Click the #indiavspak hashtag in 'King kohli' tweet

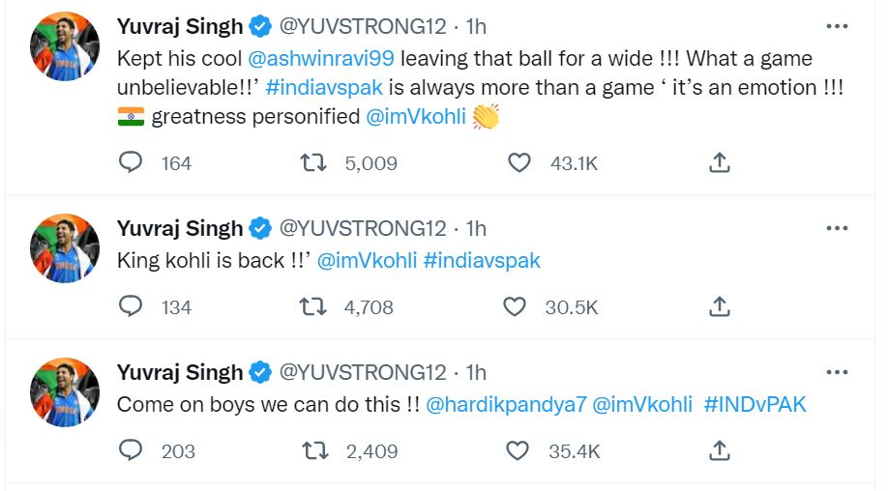482,261
